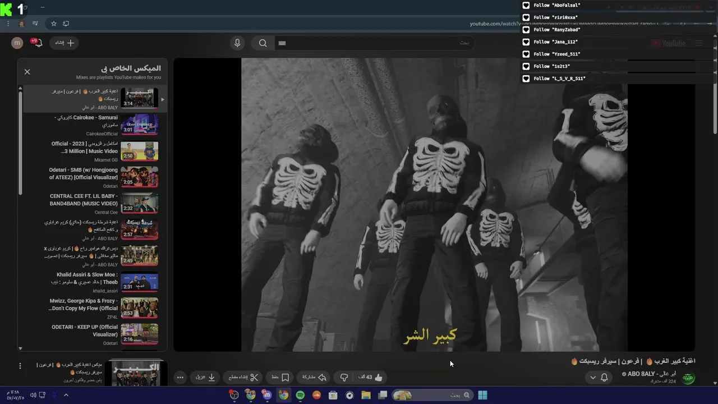Click the Download button

pos(205,378)
